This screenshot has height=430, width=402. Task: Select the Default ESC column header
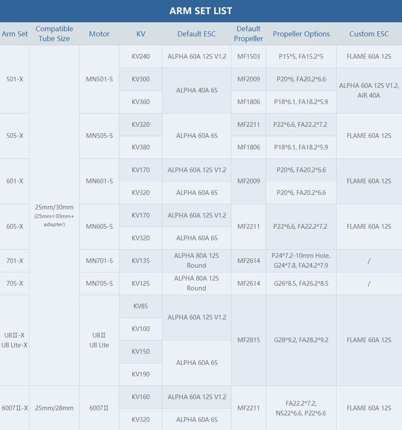point(197,34)
